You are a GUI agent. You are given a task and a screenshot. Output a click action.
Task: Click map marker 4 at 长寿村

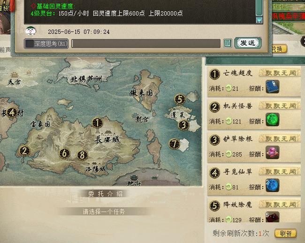pyautogui.click(x=12, y=112)
